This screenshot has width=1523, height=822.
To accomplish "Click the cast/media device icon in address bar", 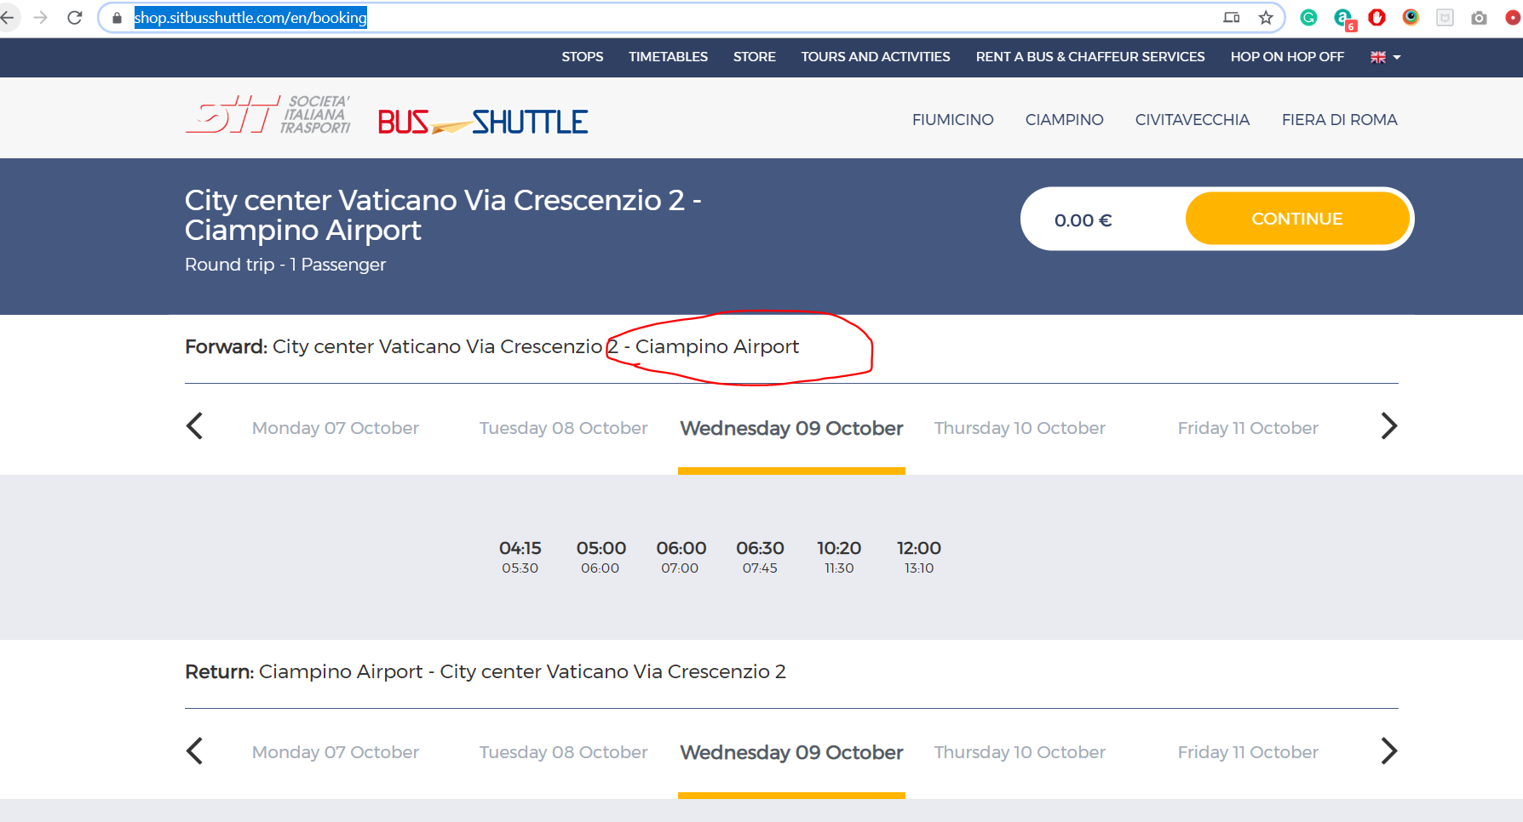I will click(1231, 17).
